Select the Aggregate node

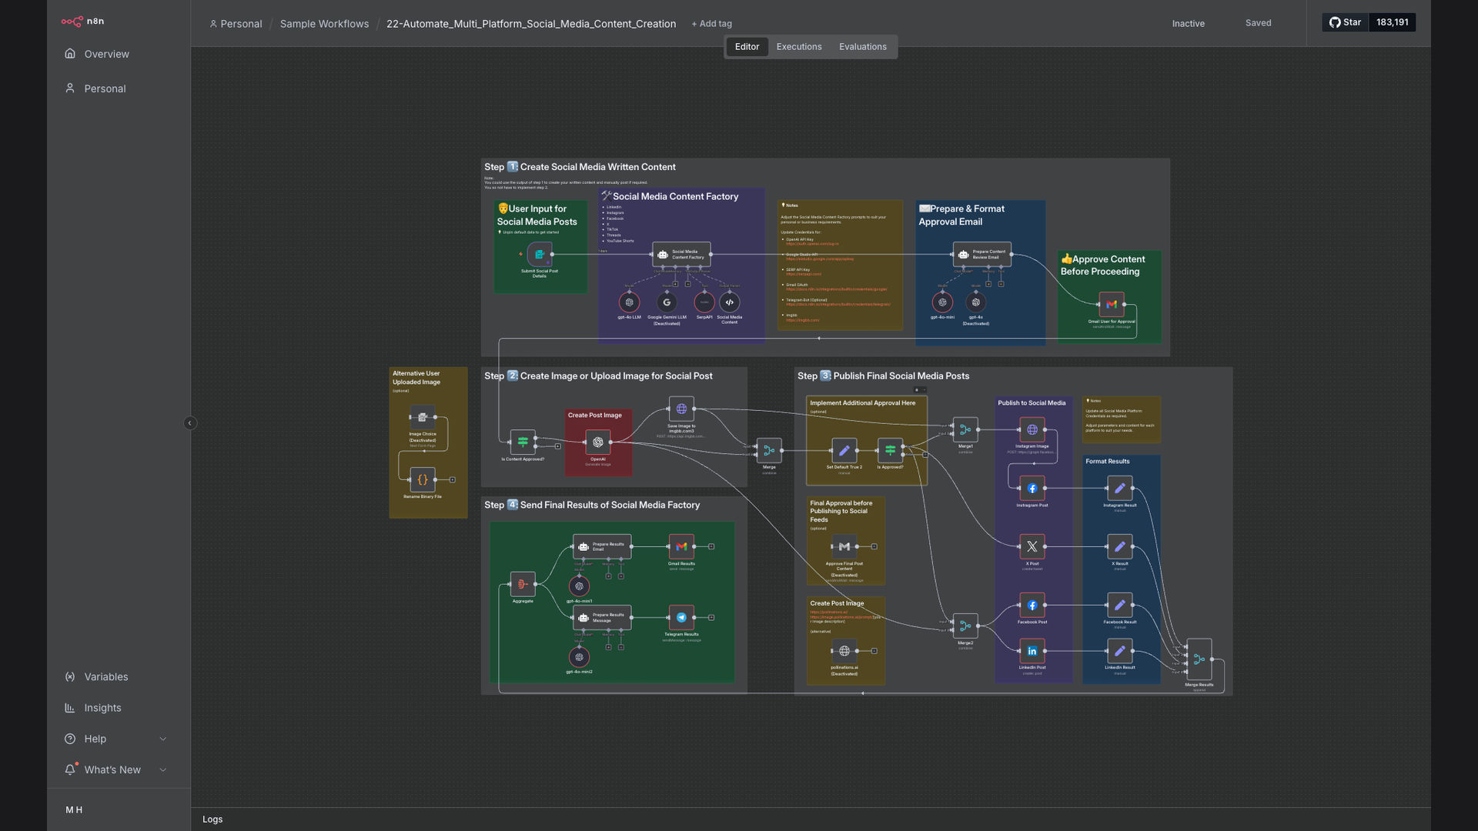coord(523,584)
